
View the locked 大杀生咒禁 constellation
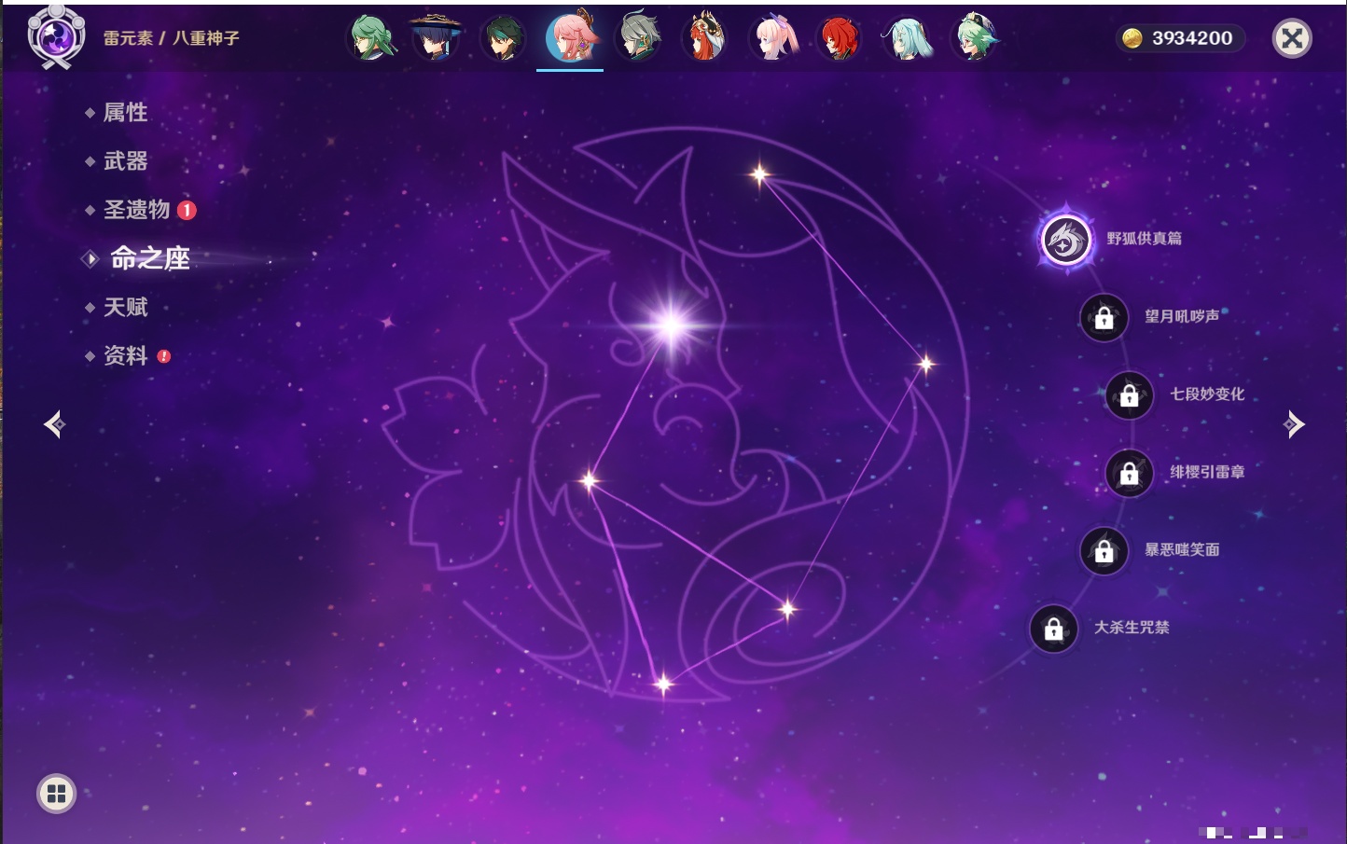[x=1054, y=629]
